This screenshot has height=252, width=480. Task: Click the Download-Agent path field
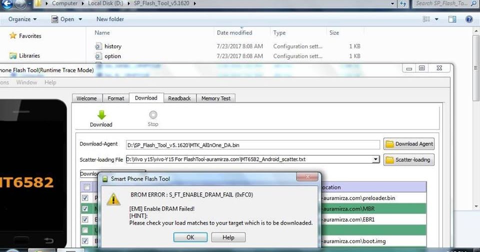[x=253, y=145]
